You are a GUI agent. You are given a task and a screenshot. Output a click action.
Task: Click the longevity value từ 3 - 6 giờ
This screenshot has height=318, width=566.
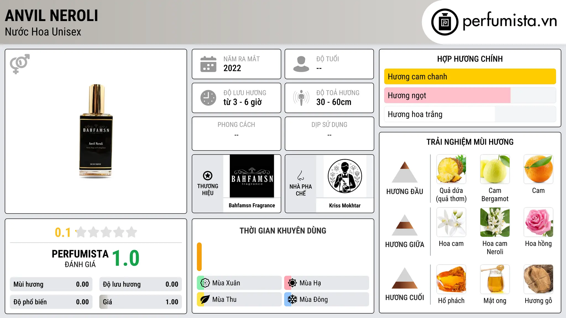(243, 102)
